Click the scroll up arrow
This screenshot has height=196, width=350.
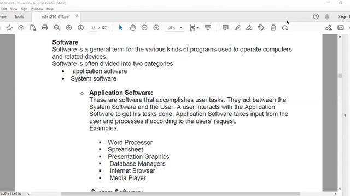[x=340, y=36]
